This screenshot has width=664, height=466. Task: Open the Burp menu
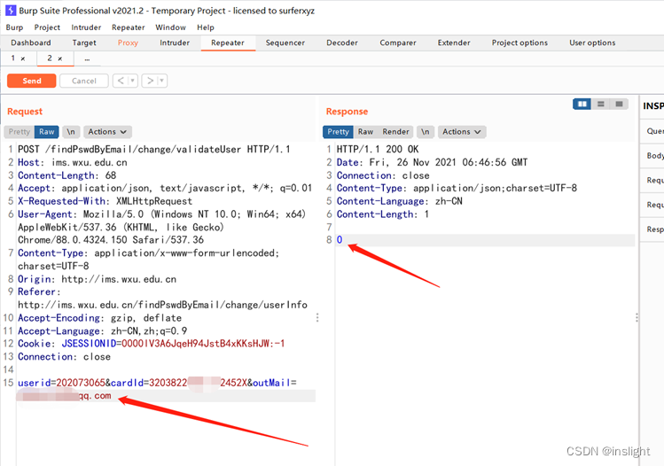tap(14, 27)
